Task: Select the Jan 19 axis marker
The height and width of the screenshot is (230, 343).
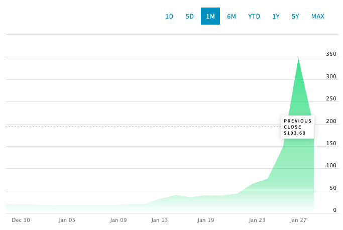Action: pyautogui.click(x=206, y=220)
